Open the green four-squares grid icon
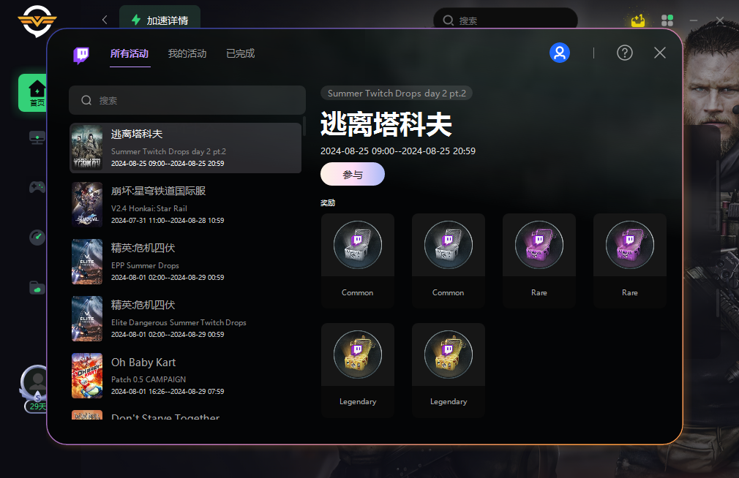This screenshot has height=478, width=739. [x=667, y=20]
